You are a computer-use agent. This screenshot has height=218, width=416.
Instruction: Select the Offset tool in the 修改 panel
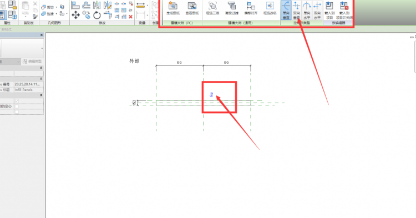click(86, 5)
